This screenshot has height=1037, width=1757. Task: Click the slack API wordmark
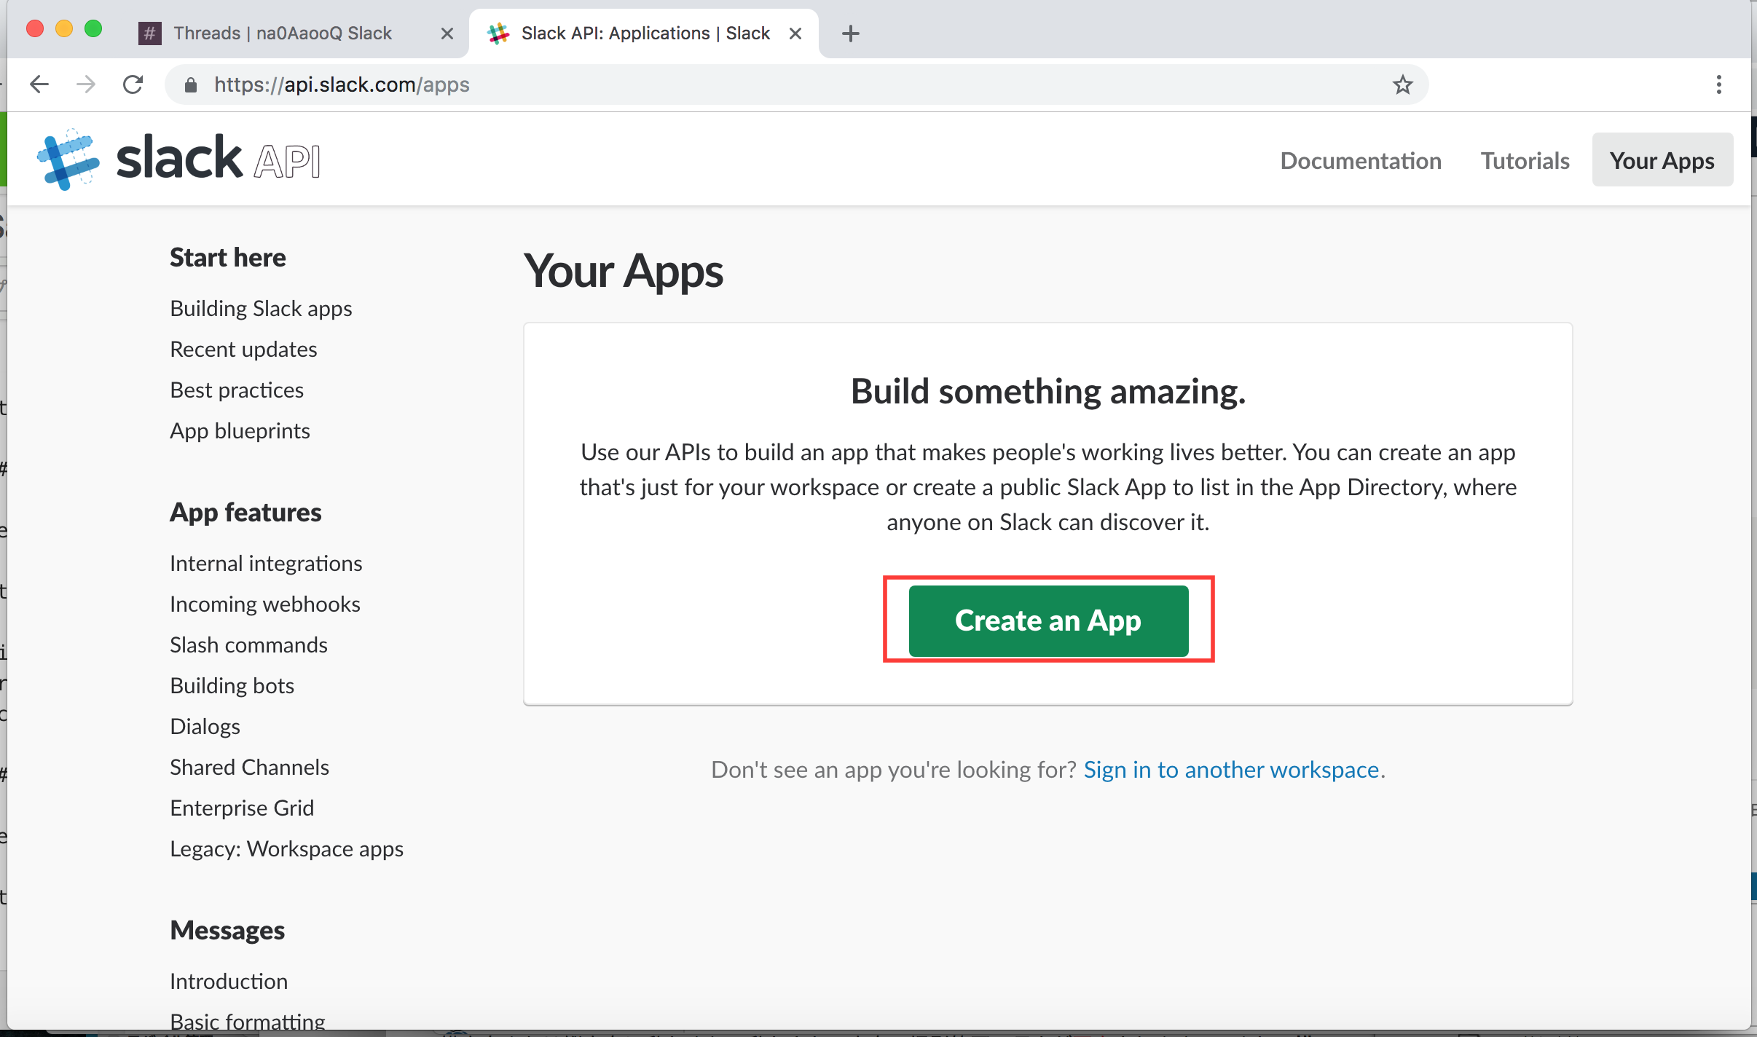(x=218, y=158)
